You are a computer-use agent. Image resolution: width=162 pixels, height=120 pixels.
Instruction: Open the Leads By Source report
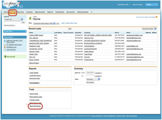35,76
